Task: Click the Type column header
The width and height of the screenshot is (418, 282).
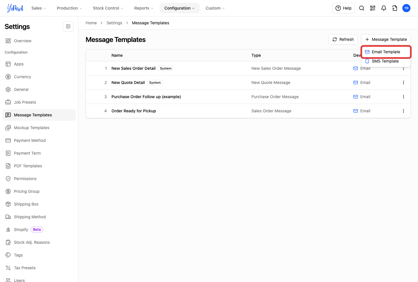Action: tap(256, 55)
